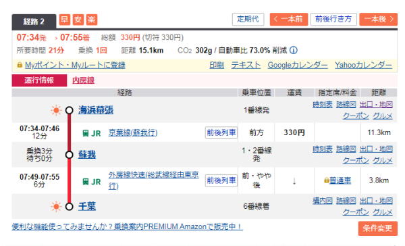Open 時刻表 for 蘇我
Screen dimensions: 405x246
[323, 149]
